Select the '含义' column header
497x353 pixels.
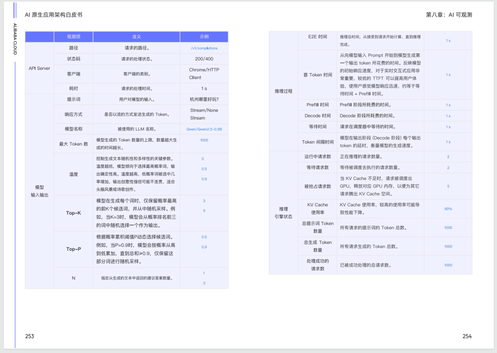click(x=137, y=37)
